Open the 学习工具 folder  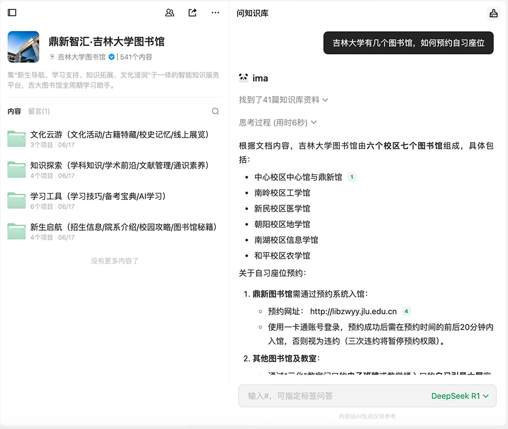point(98,196)
